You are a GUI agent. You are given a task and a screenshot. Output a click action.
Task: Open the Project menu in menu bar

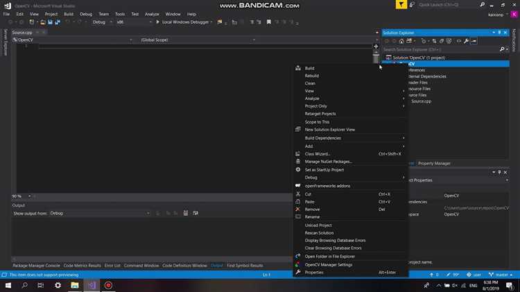point(51,15)
